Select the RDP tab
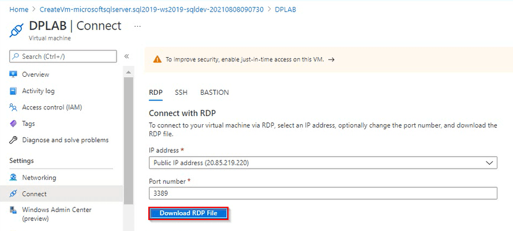This screenshot has height=231, width=513. 155,92
